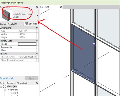Collapse the Views (all) tree node
The height and width of the screenshot is (96, 120).
(x=1, y=87)
